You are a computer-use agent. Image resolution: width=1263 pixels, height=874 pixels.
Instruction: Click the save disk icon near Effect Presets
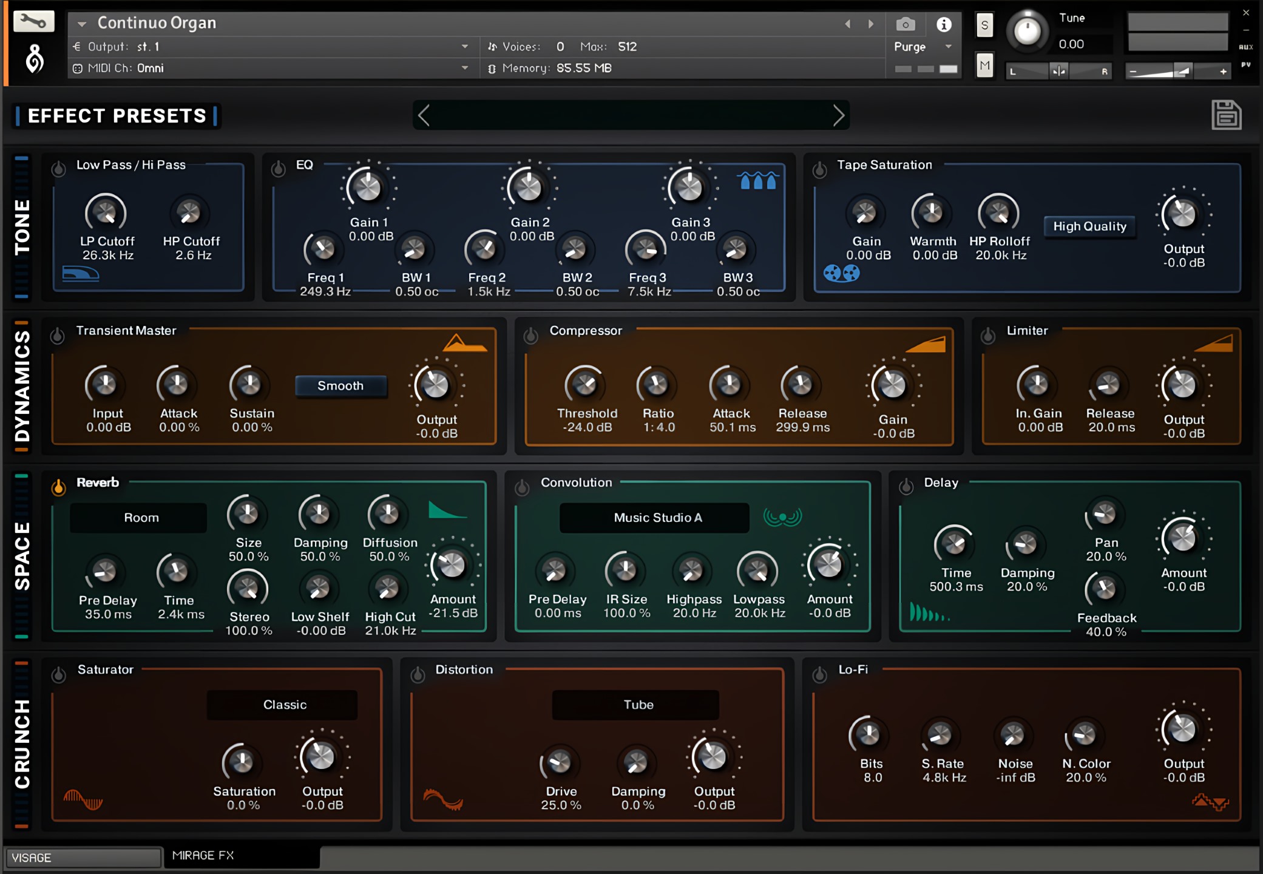pos(1227,115)
